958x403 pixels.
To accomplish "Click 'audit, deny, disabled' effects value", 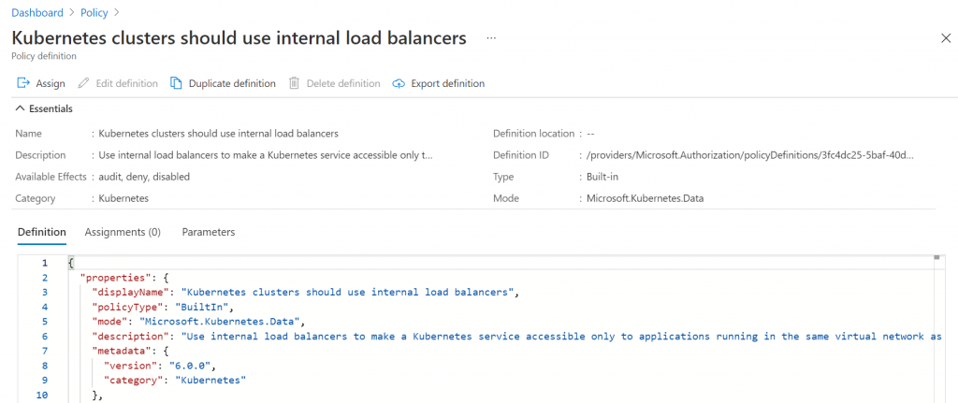I will pyautogui.click(x=144, y=177).
